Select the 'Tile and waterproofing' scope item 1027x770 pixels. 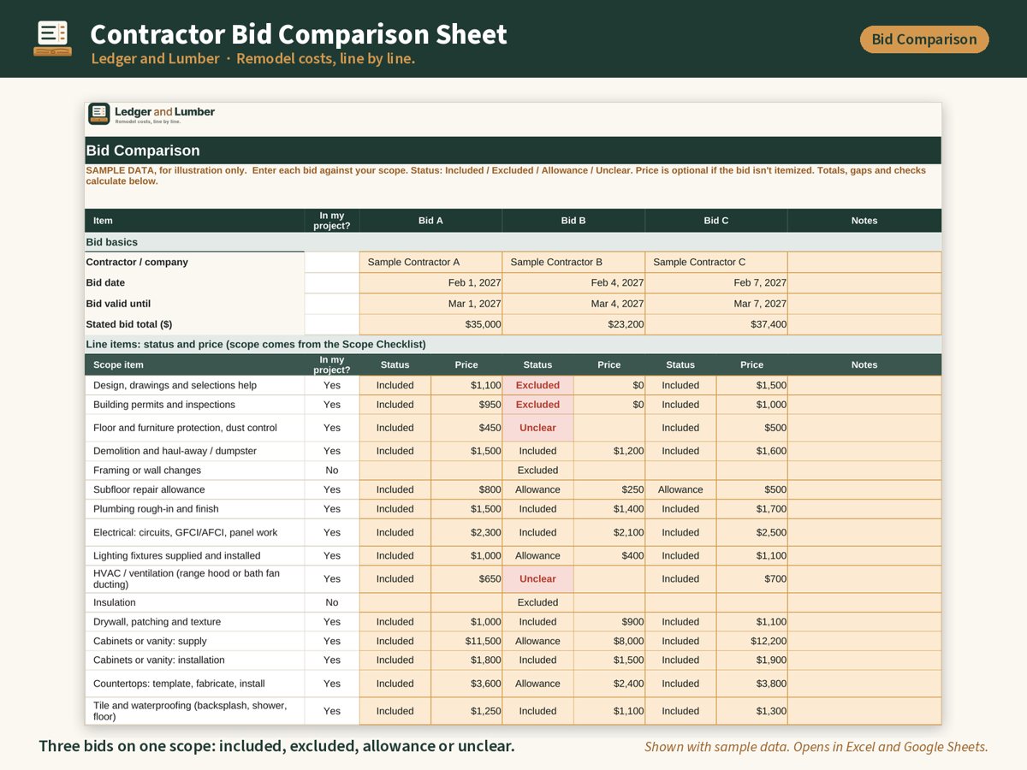coord(194,711)
